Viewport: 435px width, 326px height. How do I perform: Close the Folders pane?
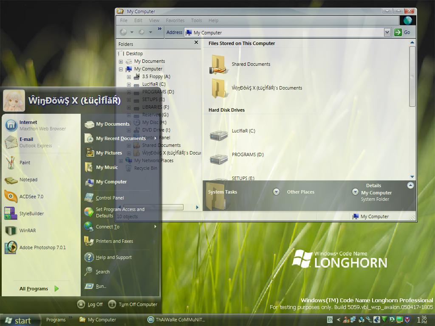196,42
